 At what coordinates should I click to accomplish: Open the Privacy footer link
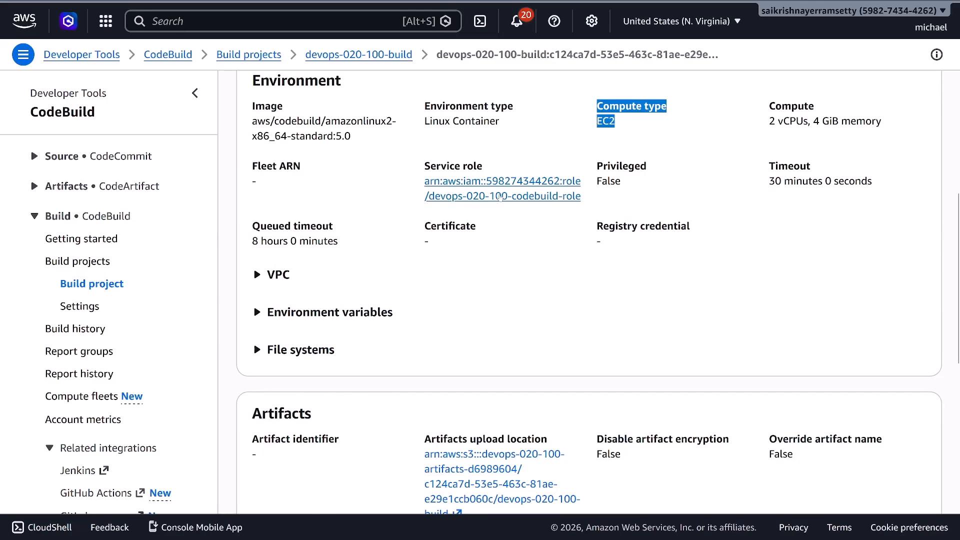point(793,527)
